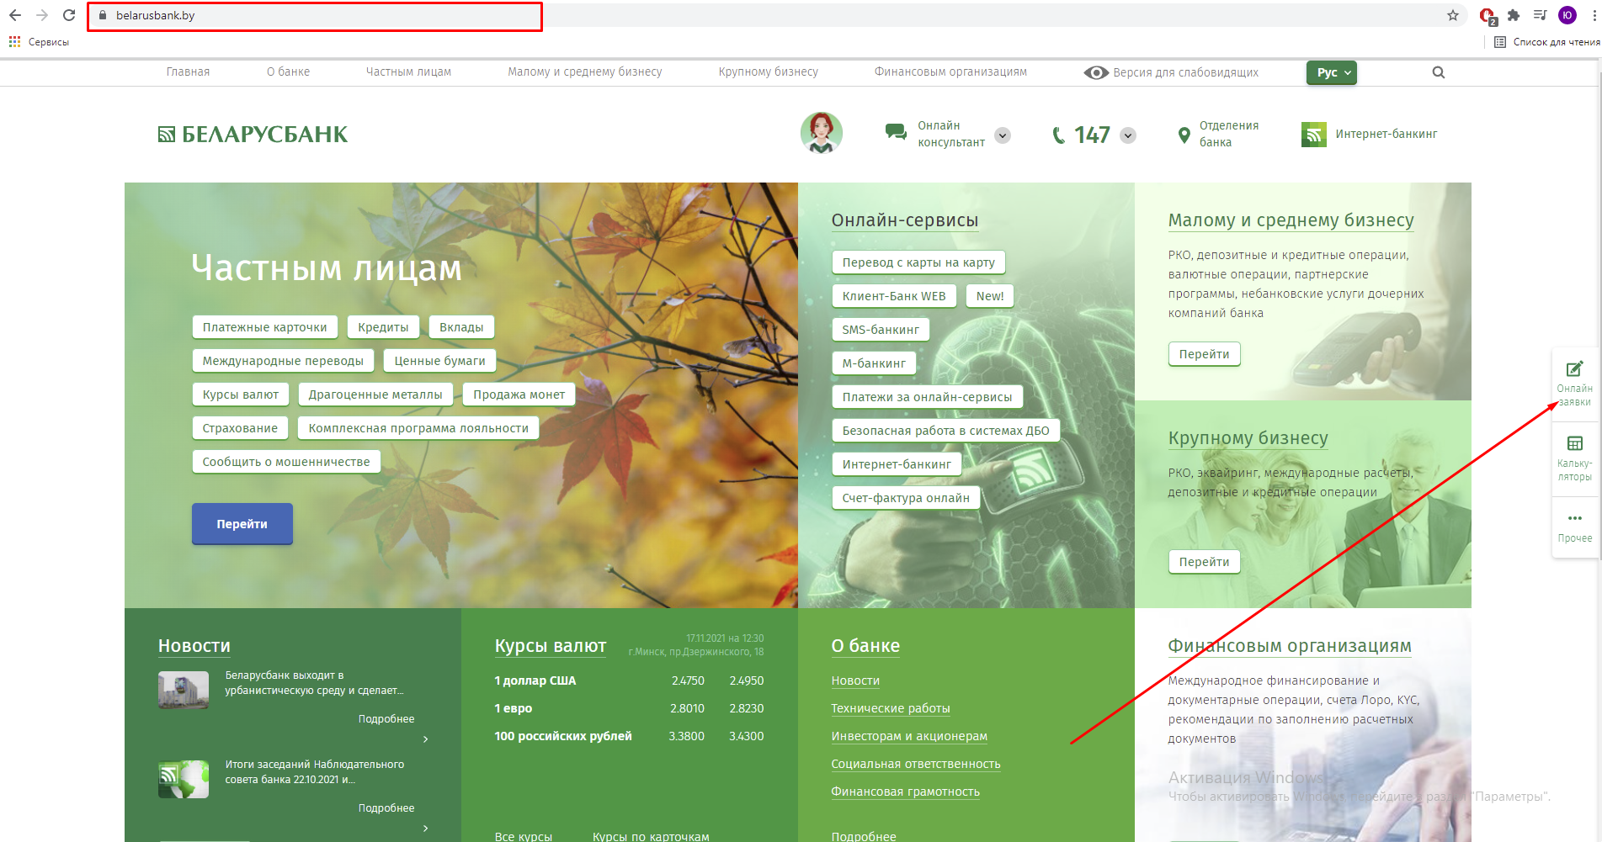1602x842 pixels.
Task: Open Частным лицам in top menu
Action: tap(408, 72)
